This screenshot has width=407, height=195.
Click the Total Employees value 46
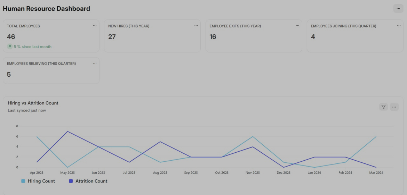[x=11, y=37]
